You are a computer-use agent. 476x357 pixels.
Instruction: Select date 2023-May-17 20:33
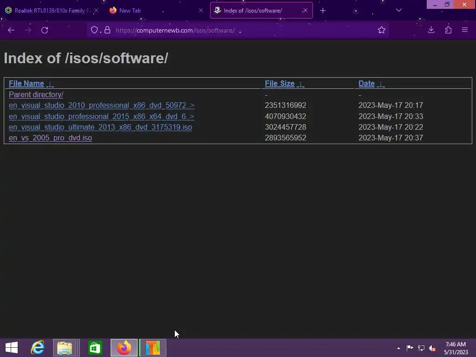coord(390,116)
